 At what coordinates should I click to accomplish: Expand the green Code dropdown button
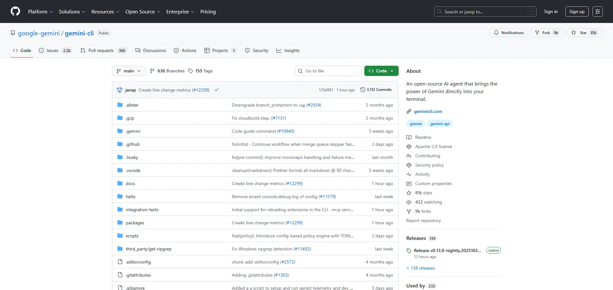(x=381, y=71)
